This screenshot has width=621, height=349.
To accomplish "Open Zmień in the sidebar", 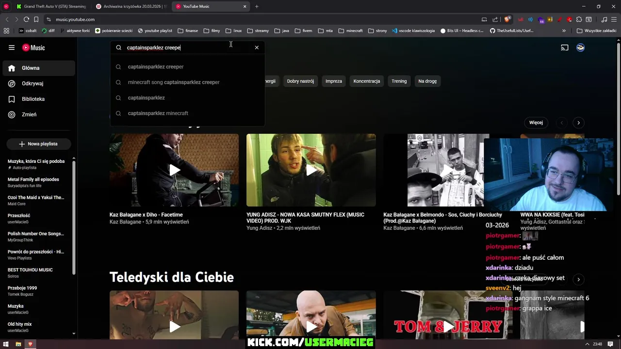I will point(39,114).
